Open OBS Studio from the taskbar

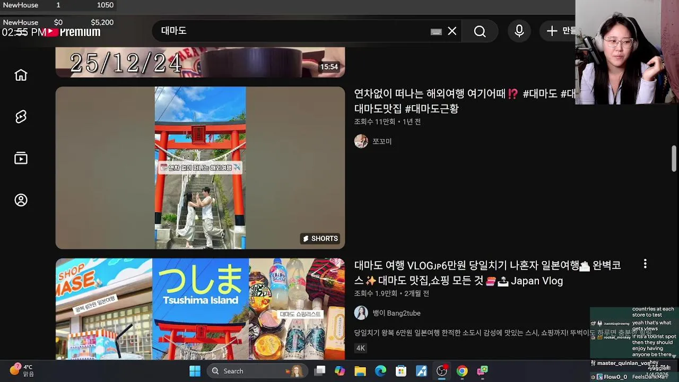click(x=442, y=371)
